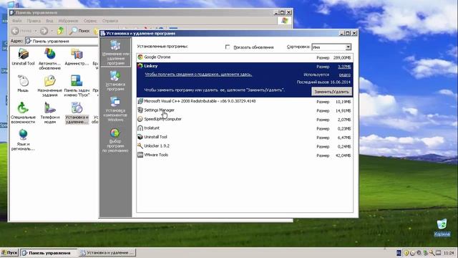Open Правка menu in Control Panel window
This screenshot has height=258, width=458.
coord(34,21)
